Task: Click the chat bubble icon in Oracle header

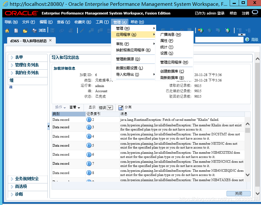Action: tap(255, 13)
